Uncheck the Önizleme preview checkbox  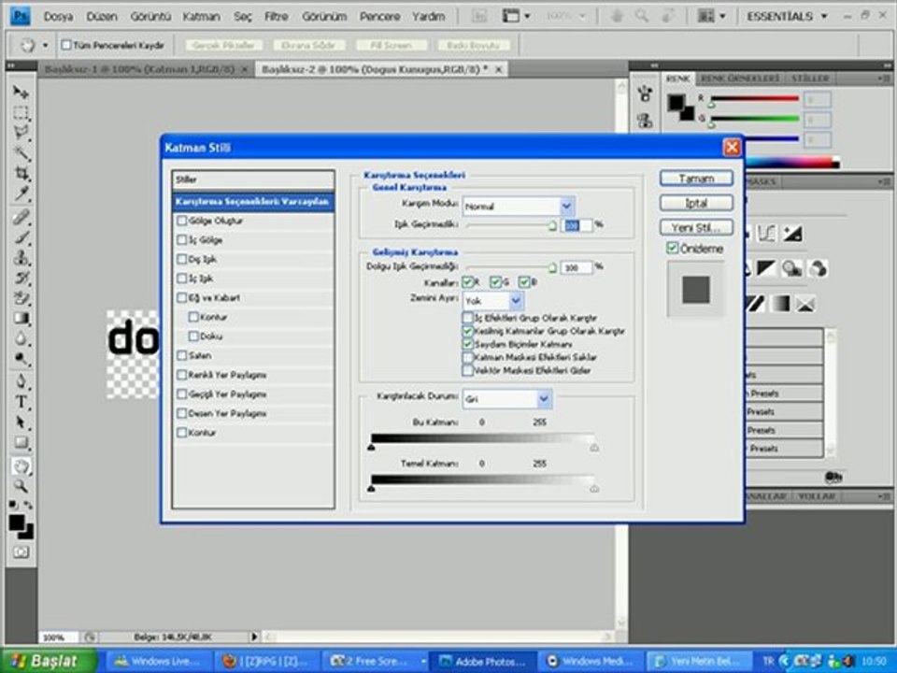coord(673,249)
